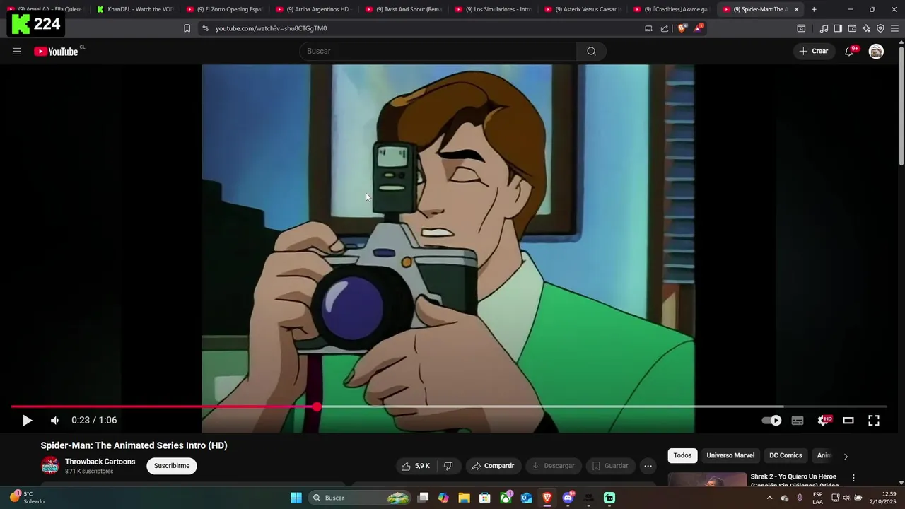This screenshot has width=905, height=509.
Task: Play the paused video
Action: (27, 420)
